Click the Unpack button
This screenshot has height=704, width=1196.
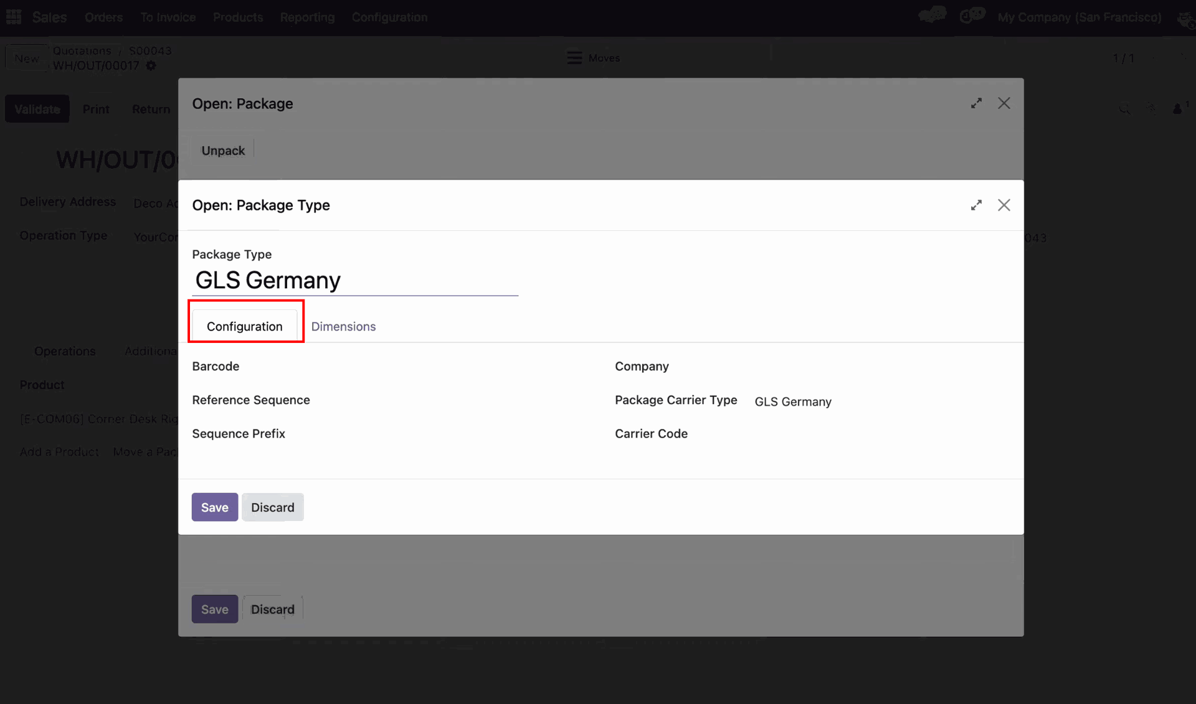click(x=223, y=151)
